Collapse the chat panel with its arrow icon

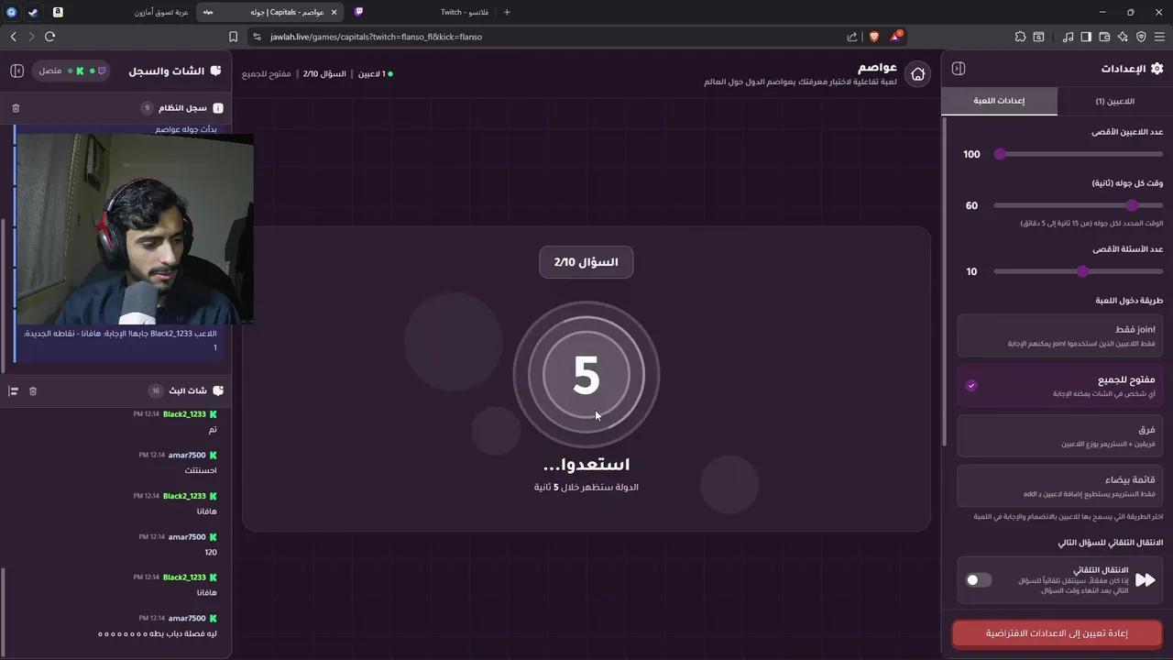tap(16, 71)
